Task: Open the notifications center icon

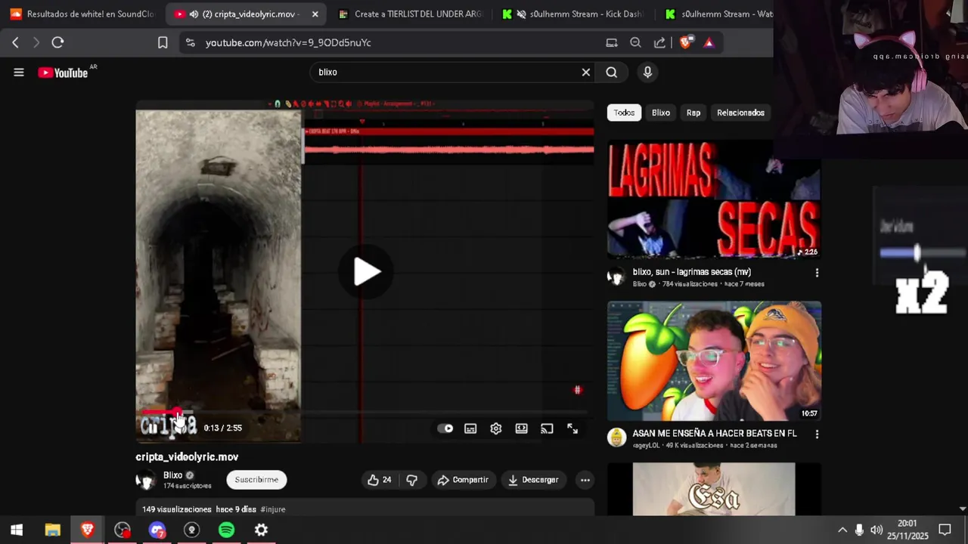Action: click(x=945, y=530)
